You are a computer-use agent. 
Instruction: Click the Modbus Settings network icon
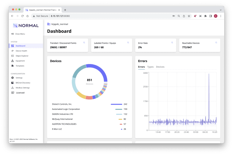coord(12,88)
